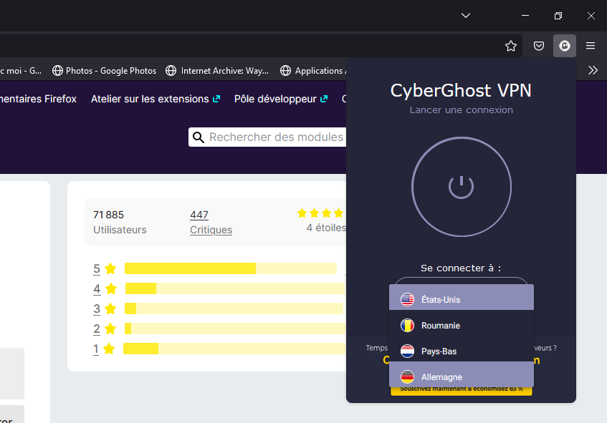Open the 447 Critiques reviews link

point(199,215)
